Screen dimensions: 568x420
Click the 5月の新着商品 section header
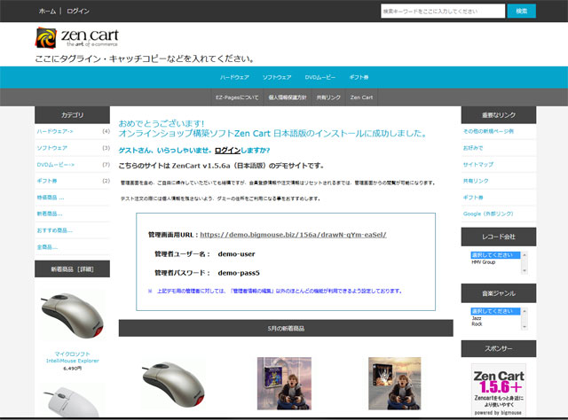pyautogui.click(x=286, y=328)
